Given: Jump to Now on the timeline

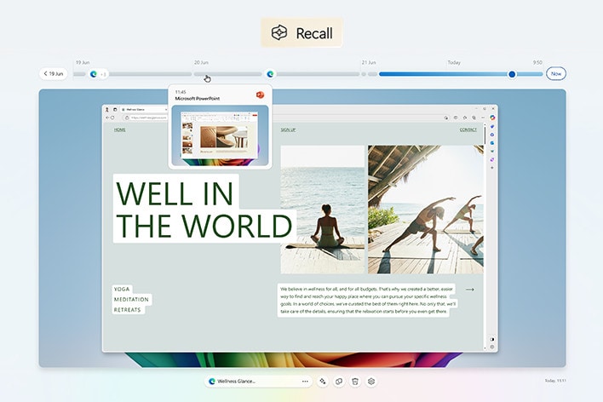Looking at the screenshot, I should (555, 74).
